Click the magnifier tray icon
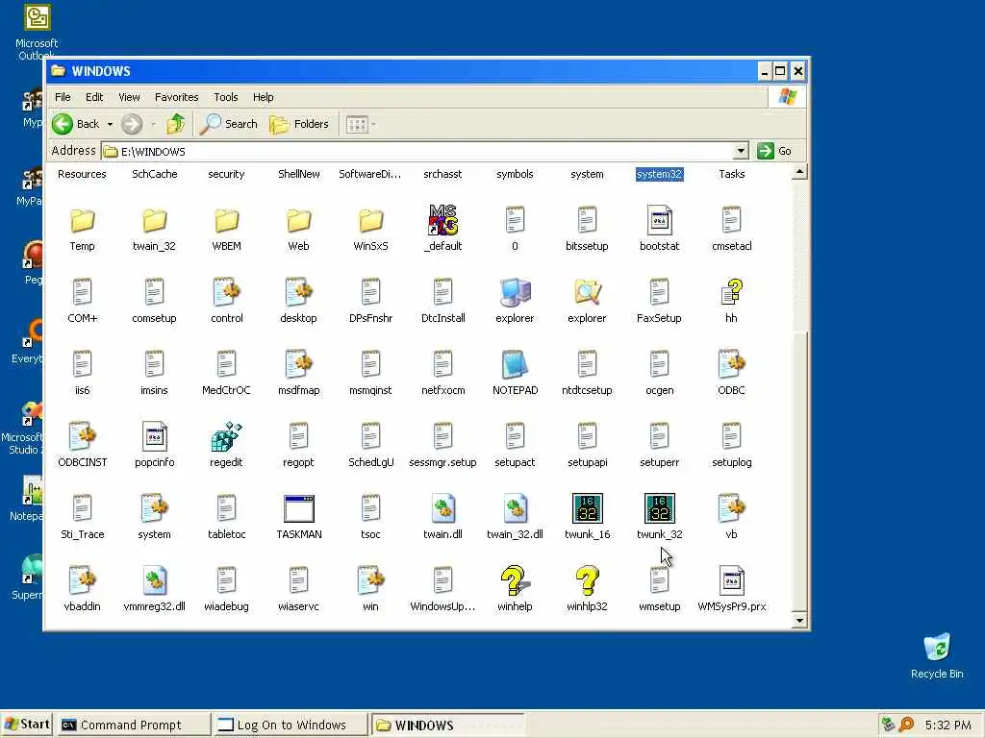The image size is (985, 738). tap(906, 725)
